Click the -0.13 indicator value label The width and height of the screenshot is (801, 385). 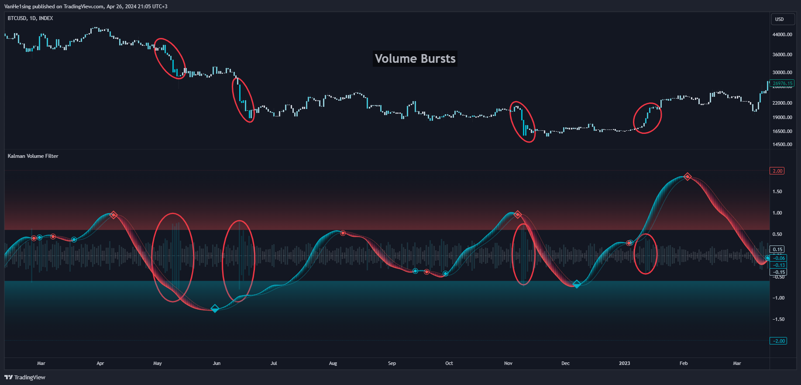click(779, 265)
